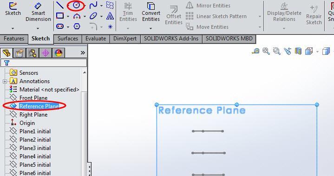The height and width of the screenshot is (176, 334).
Task: Click the Section View icon
Action: click(298, 51)
